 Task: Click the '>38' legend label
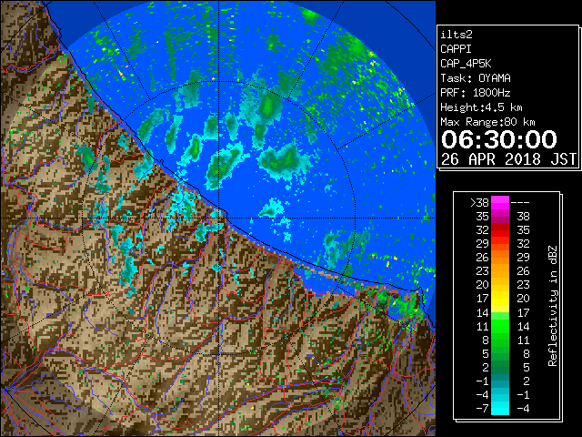pyautogui.click(x=479, y=203)
